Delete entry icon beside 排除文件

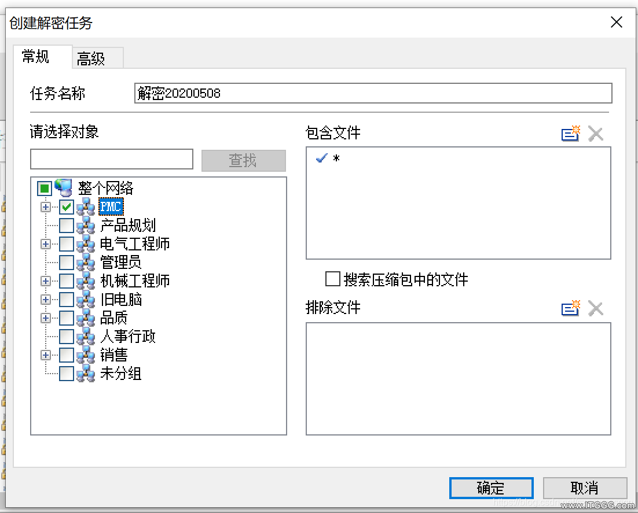tap(596, 308)
